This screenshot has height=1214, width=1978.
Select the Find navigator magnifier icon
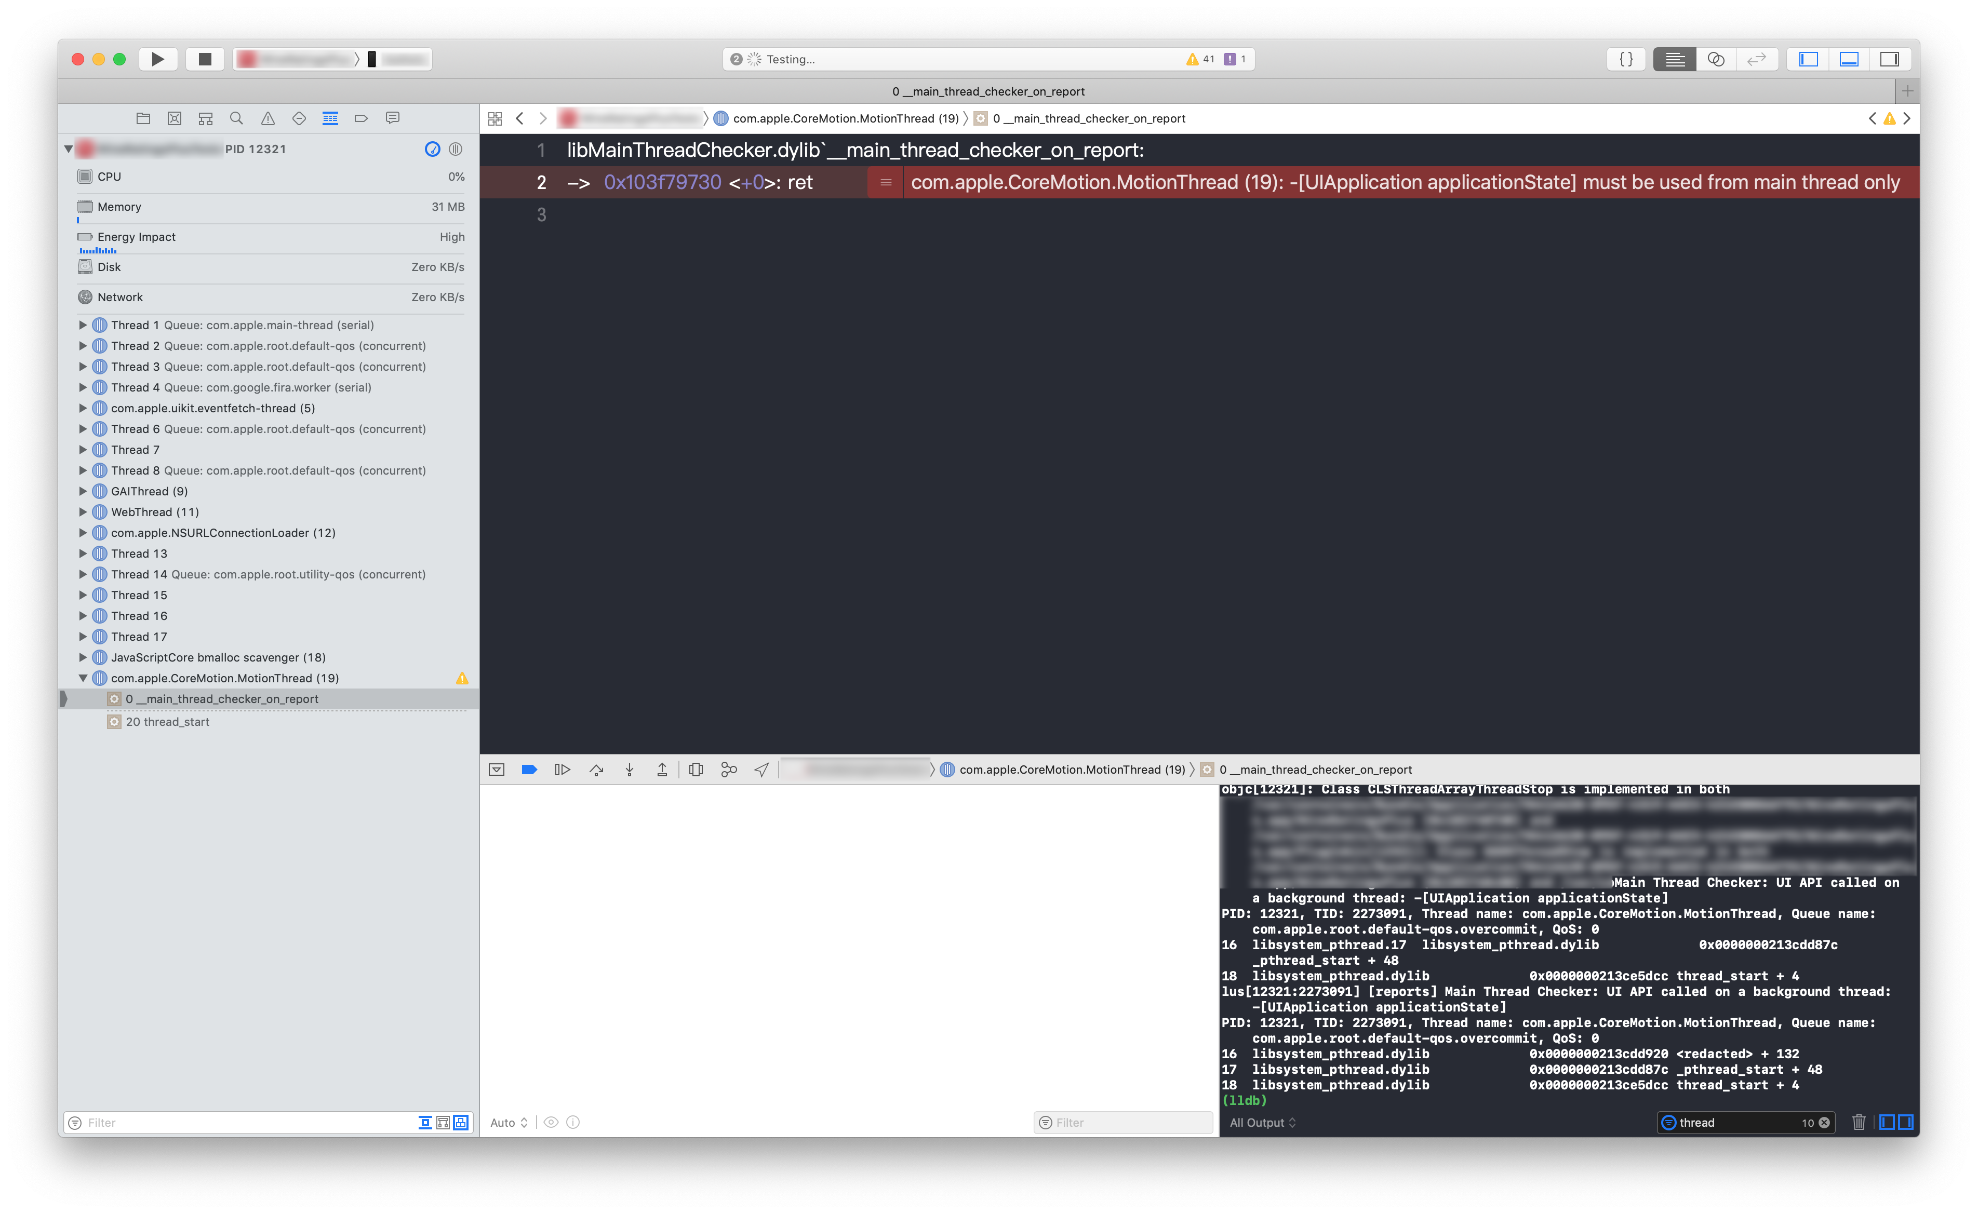236,118
